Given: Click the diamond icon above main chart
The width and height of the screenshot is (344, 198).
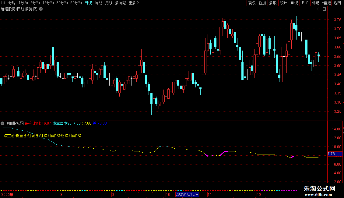Looking at the screenshot, I should click(x=319, y=9).
